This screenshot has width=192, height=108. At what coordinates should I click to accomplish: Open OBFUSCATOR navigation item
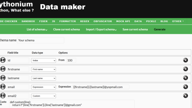[103, 21]
